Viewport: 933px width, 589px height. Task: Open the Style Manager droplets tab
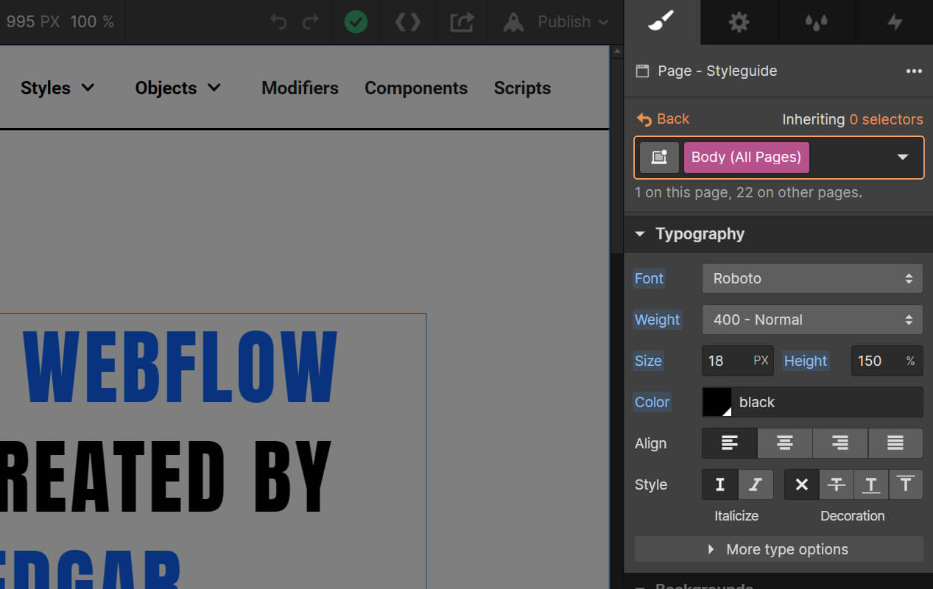816,22
